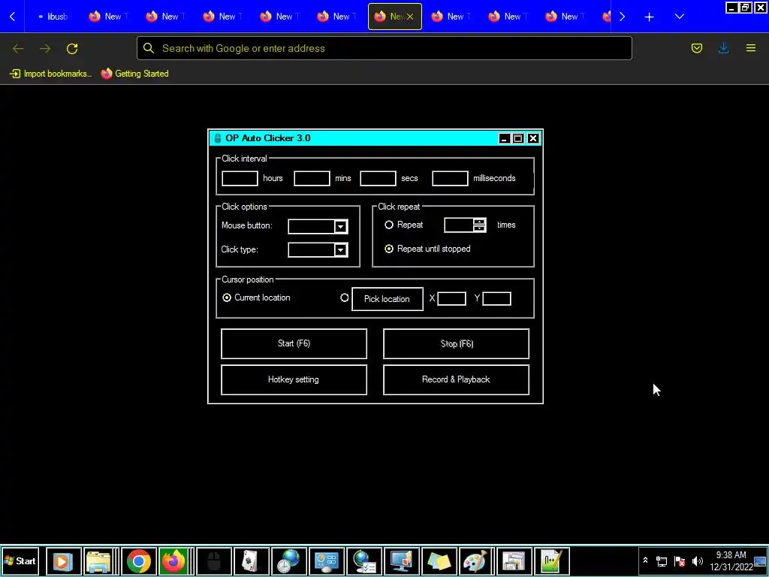The height and width of the screenshot is (577, 769).
Task: Open a new tab with the plus button
Action: (649, 17)
